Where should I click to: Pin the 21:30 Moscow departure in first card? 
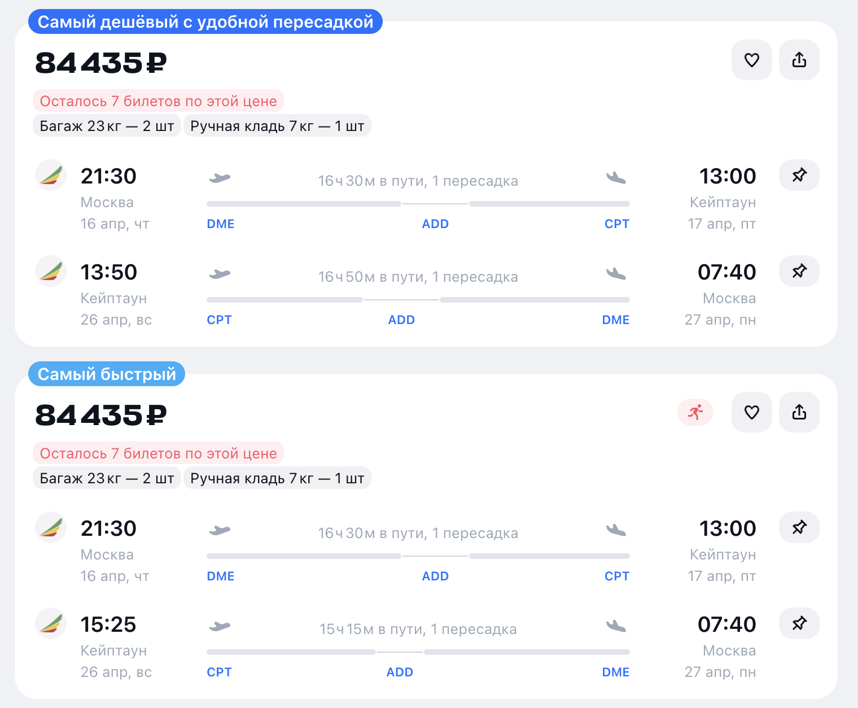799,175
